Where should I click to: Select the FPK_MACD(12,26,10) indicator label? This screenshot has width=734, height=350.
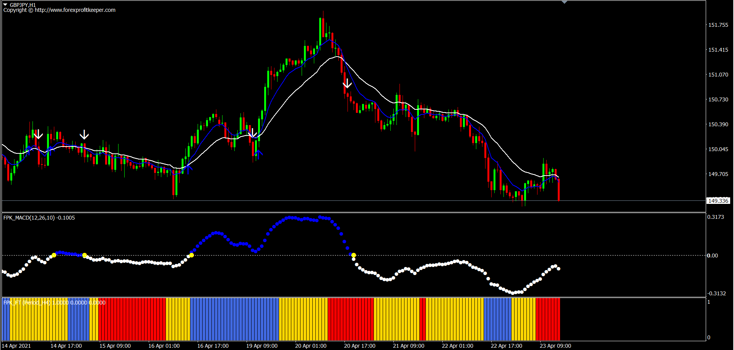coord(39,218)
